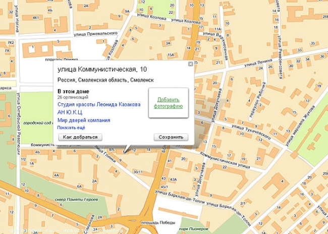Click the 'Как добраться' directions button

80,137
